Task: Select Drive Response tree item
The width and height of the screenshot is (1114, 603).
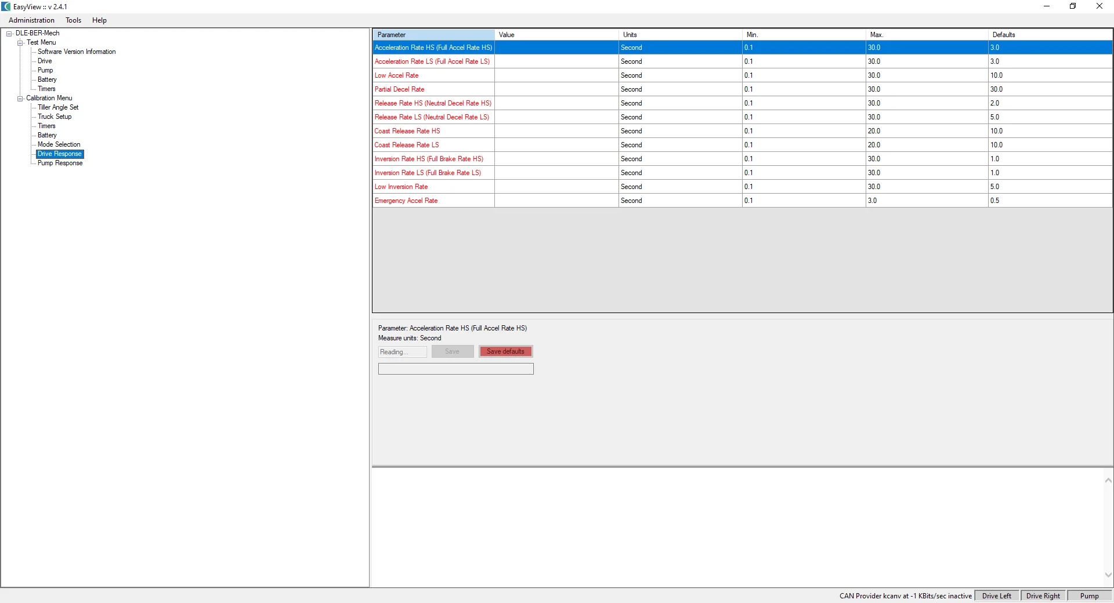Action: tap(60, 154)
